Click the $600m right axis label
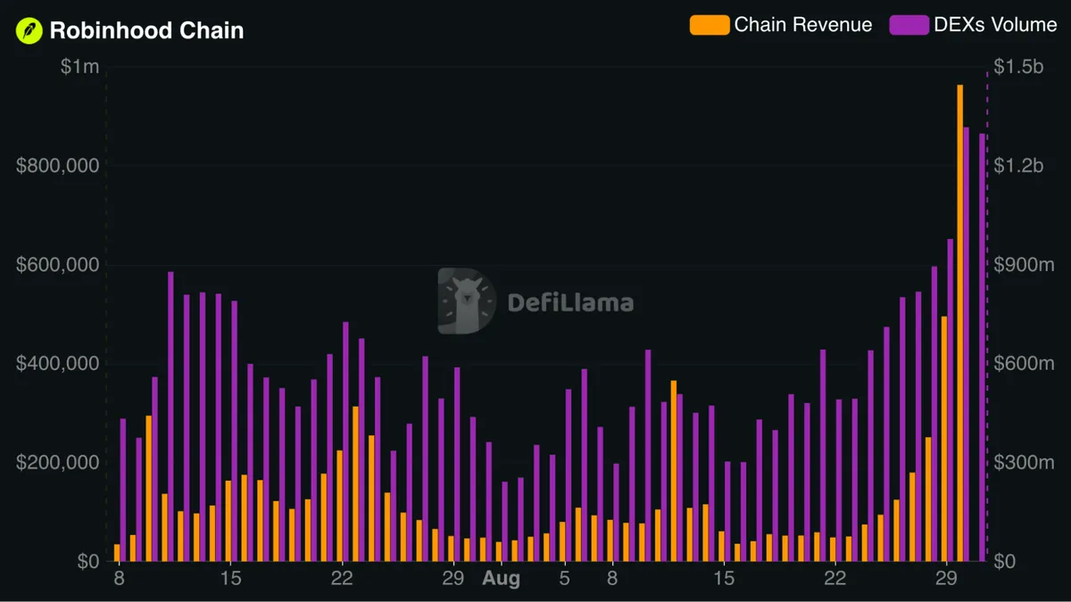 (1023, 364)
